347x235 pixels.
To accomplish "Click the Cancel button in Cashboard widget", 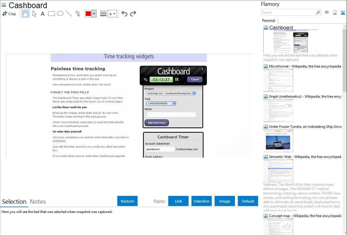I will 195,79.
